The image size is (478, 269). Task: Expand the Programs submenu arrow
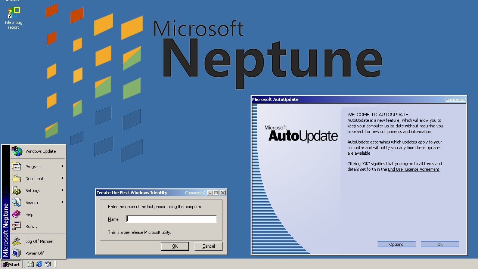pyautogui.click(x=62, y=167)
